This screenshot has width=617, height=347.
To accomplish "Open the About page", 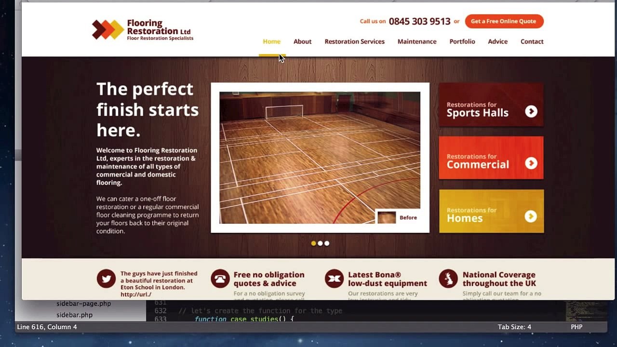I will (x=303, y=41).
